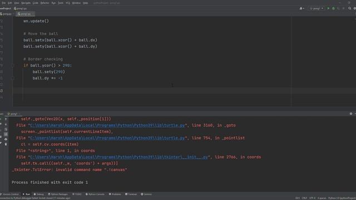Screen dimensions: 356x200
Task: Open the Run menu in menu bar
Action: [53, 3]
